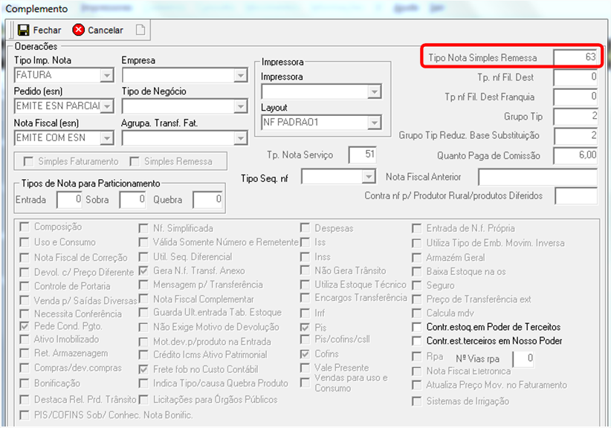Click the Nº Vias rpa field
Screen dimensions: 611x428
pyautogui.click(x=524, y=359)
